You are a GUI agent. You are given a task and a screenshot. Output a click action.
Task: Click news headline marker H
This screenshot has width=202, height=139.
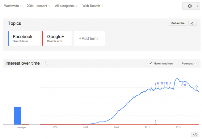click(158, 83)
